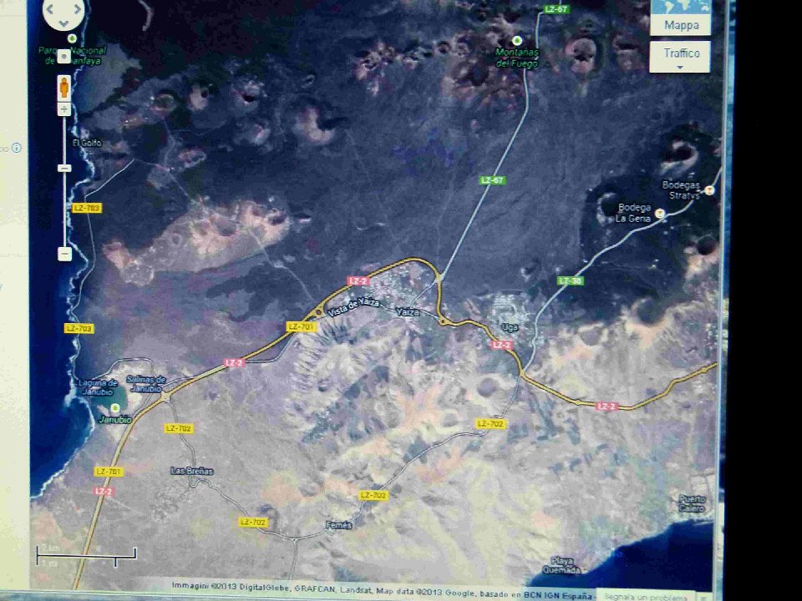Click the Laguna de Janubio label

(x=98, y=387)
